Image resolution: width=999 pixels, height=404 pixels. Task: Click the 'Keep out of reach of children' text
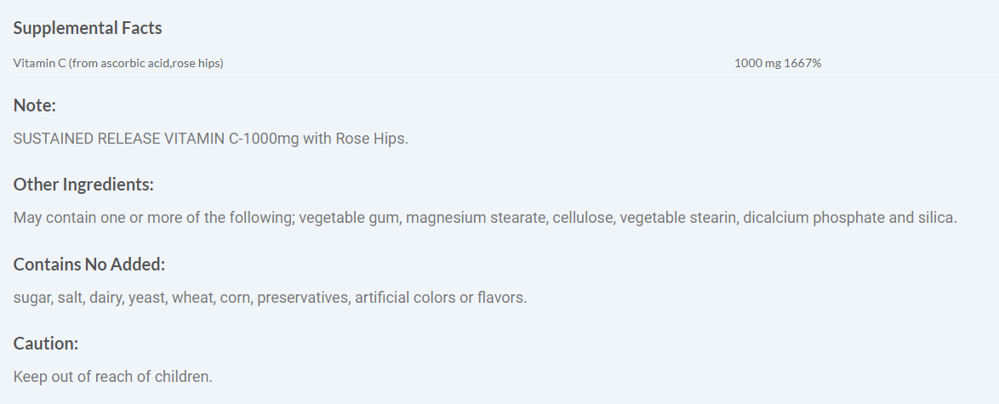(x=112, y=376)
